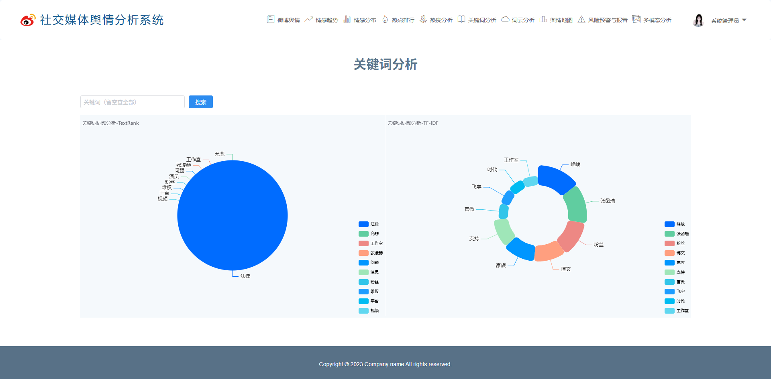This screenshot has height=379, width=771.
Task: Click the 关键词词频分析-TextRank chart title
Action: 110,123
